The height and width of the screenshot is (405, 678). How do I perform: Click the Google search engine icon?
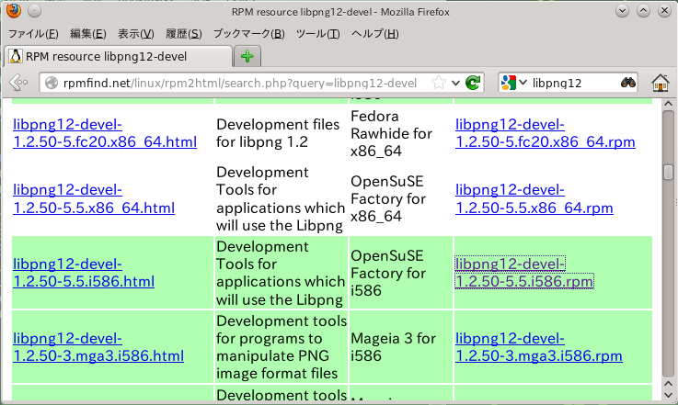509,83
